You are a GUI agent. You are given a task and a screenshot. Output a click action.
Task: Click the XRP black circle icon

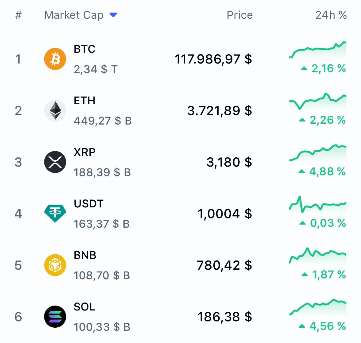[55, 162]
